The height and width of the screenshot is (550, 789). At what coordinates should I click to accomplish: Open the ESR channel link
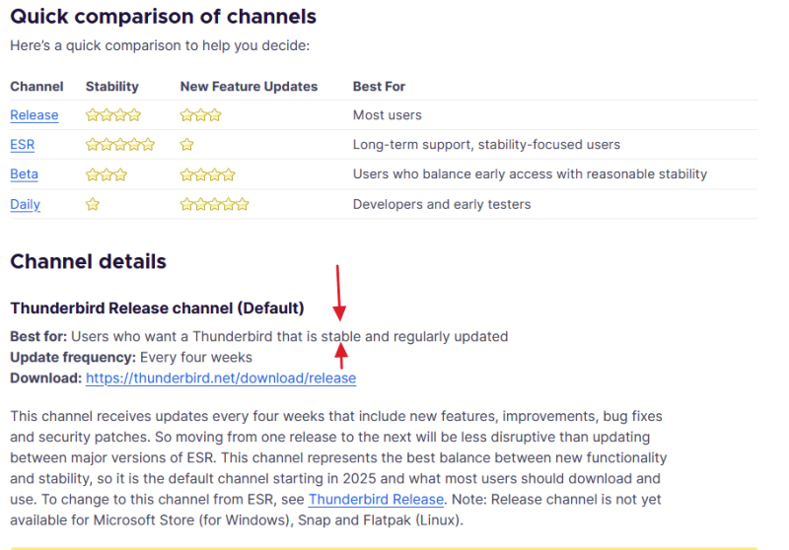point(22,145)
